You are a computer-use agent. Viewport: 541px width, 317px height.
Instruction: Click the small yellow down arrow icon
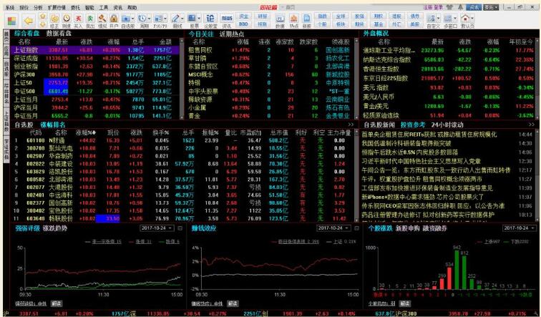pyautogui.click(x=43, y=24)
